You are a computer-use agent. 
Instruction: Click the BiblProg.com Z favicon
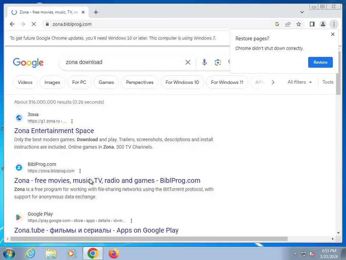[x=19, y=167]
